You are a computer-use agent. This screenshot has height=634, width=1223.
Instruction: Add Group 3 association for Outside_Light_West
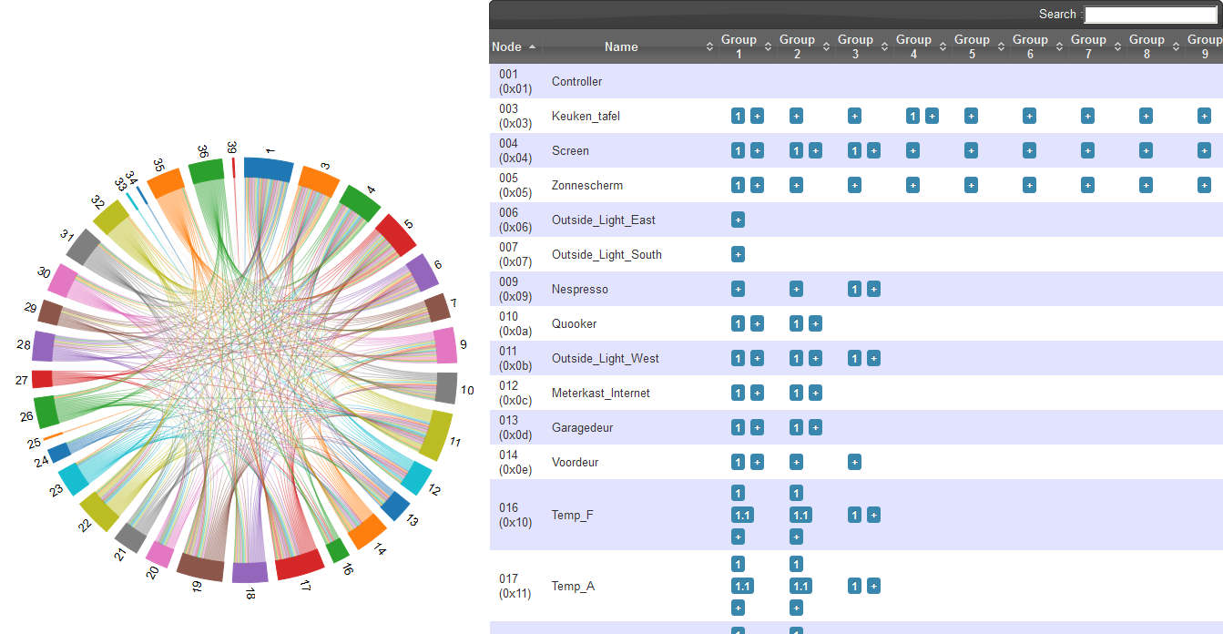873,358
